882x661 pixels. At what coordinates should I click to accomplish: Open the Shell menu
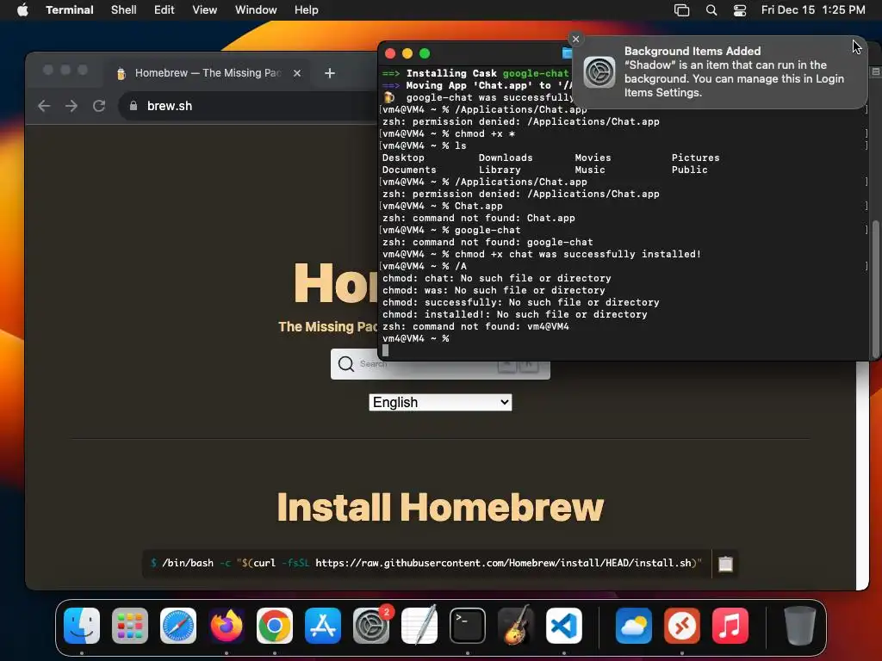[x=124, y=10]
